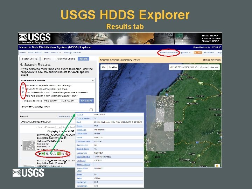Open the map Overlays button
This screenshot has height=189, width=252.
214,67
